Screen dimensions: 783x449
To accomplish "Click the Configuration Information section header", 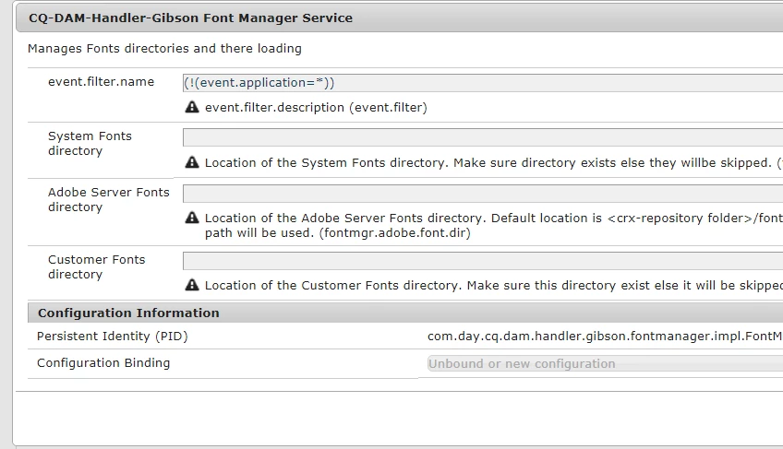I will pyautogui.click(x=128, y=313).
